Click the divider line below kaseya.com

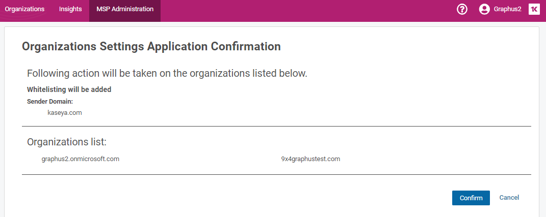[276, 127]
